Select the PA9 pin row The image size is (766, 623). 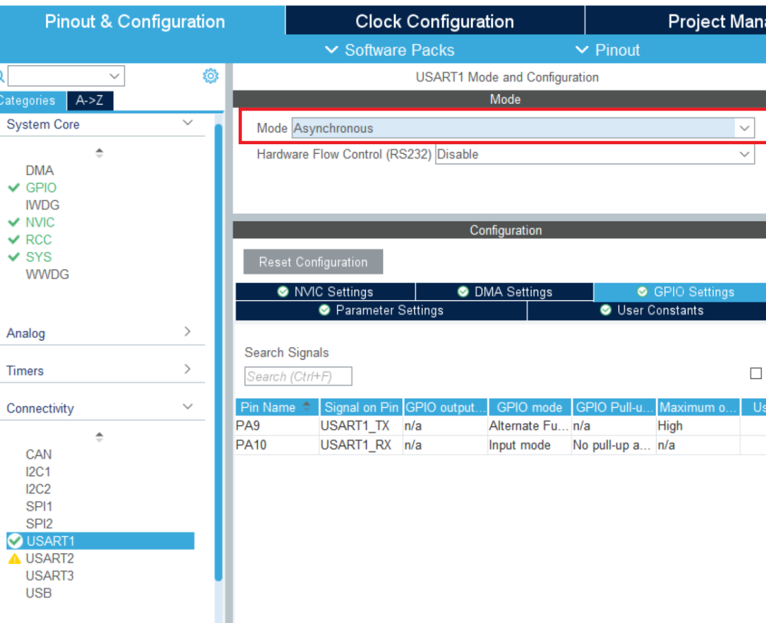(501, 426)
